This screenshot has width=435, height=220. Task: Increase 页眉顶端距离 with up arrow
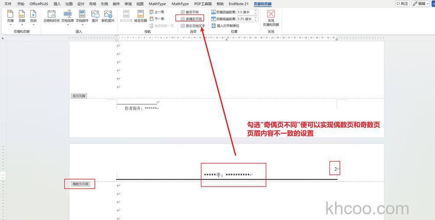click(256, 11)
